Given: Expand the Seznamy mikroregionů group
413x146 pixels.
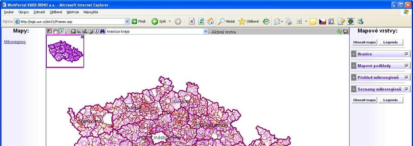Looking at the screenshot, I should point(353,89).
